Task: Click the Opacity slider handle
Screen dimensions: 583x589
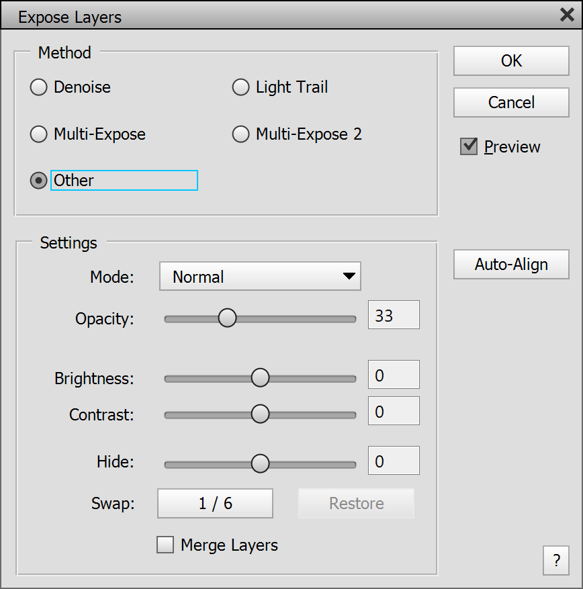Action: [228, 318]
